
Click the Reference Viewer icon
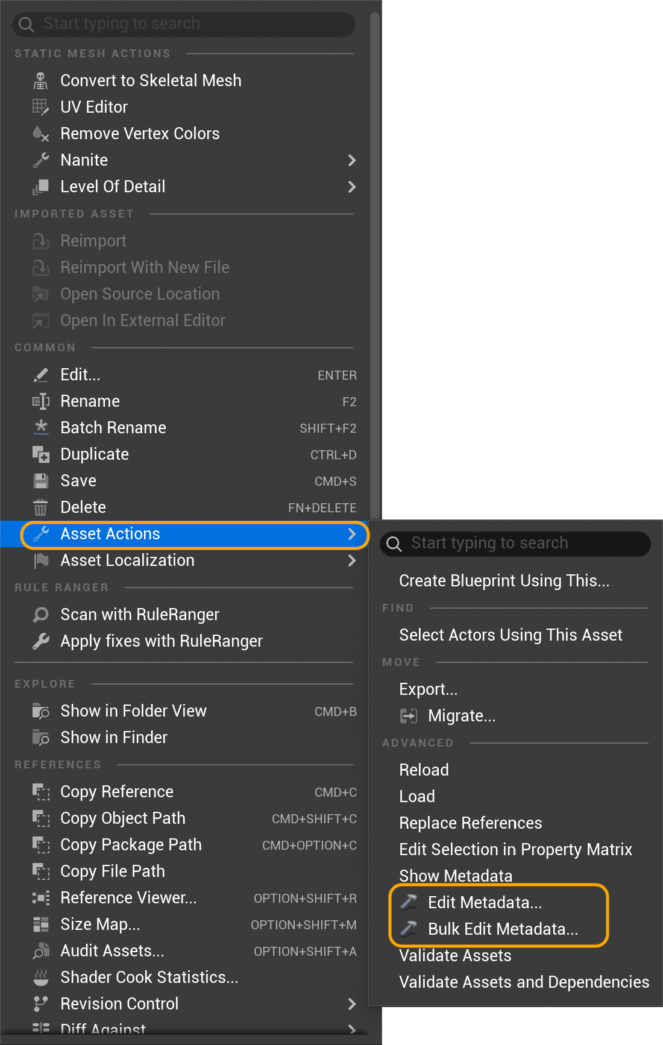40,898
